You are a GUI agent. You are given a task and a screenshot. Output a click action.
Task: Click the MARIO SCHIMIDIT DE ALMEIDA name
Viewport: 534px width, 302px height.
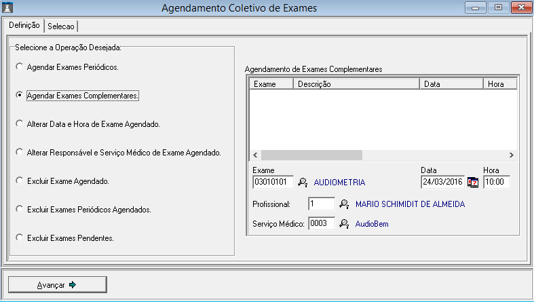tap(410, 204)
